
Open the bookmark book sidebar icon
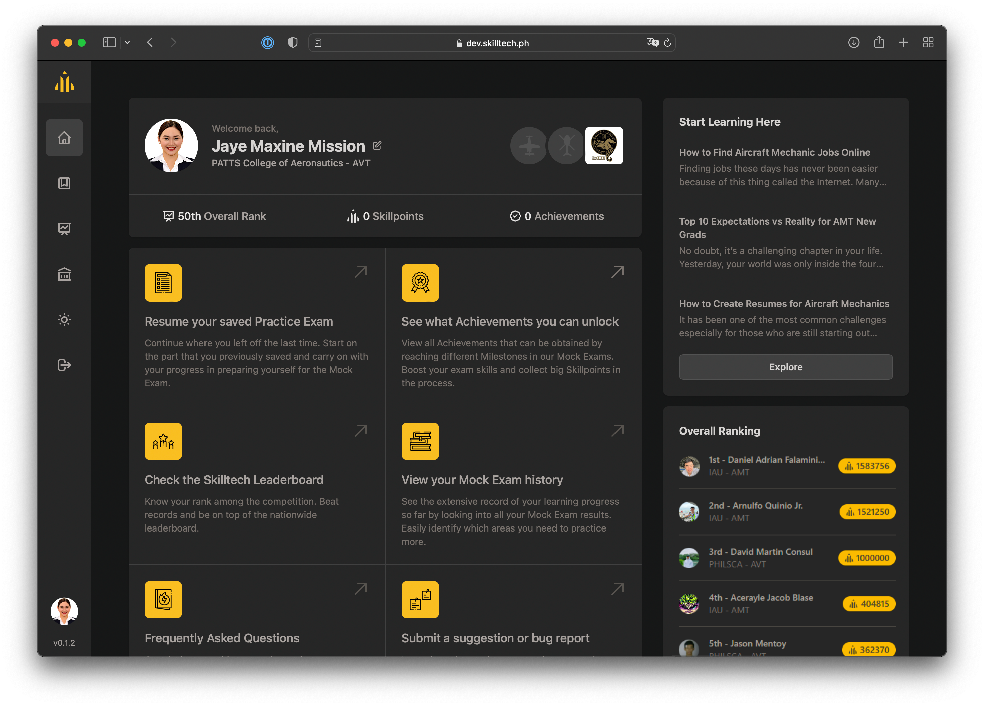pyautogui.click(x=64, y=183)
